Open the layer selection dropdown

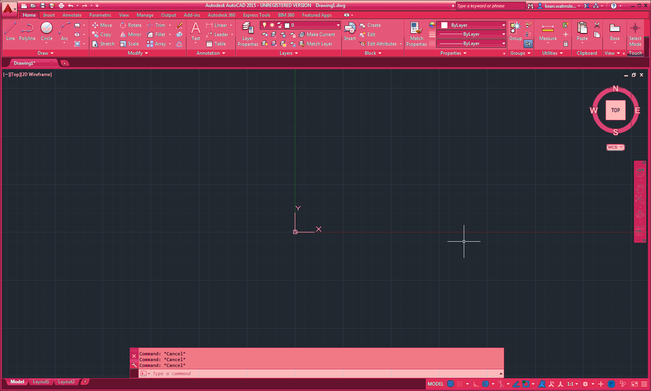pos(300,25)
